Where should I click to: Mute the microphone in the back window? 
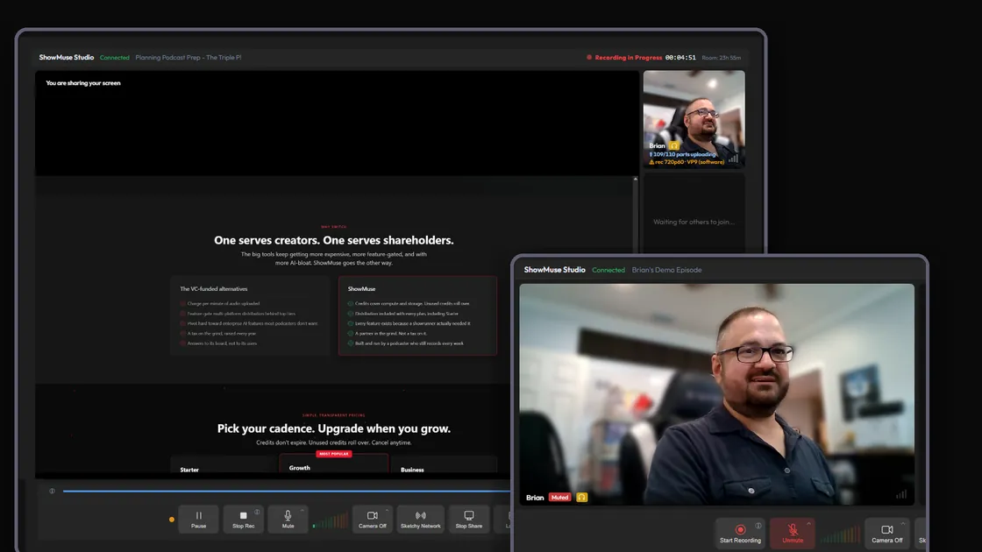[x=288, y=519]
